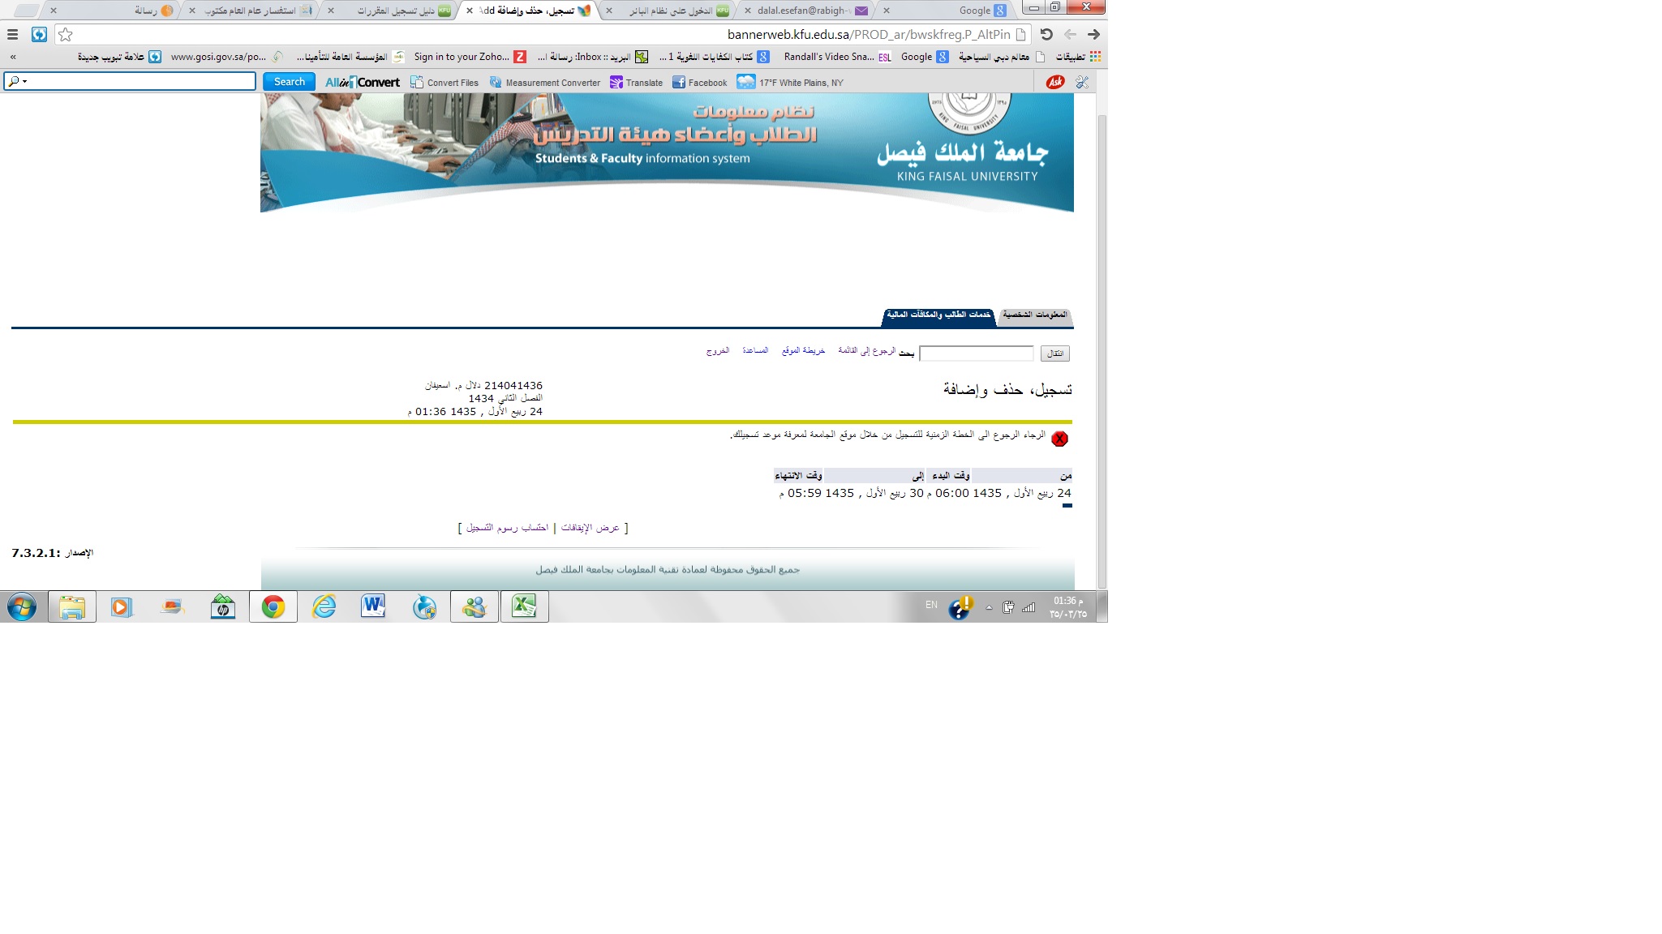Open the new tab button
Screen dimensions: 1662x934
(27, 11)
